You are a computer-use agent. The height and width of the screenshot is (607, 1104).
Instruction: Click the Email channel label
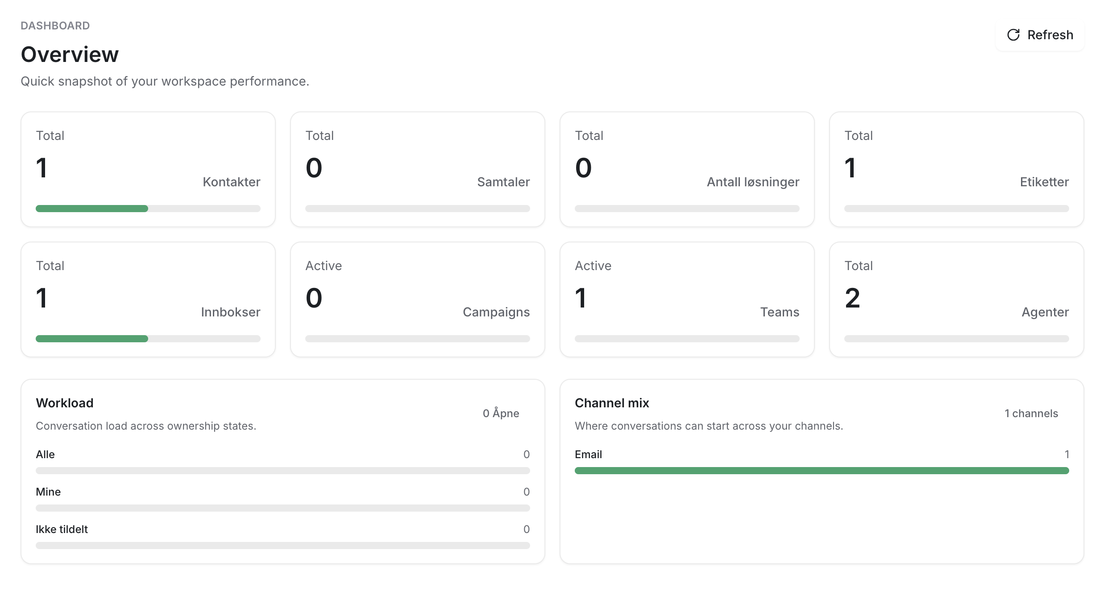[588, 455]
